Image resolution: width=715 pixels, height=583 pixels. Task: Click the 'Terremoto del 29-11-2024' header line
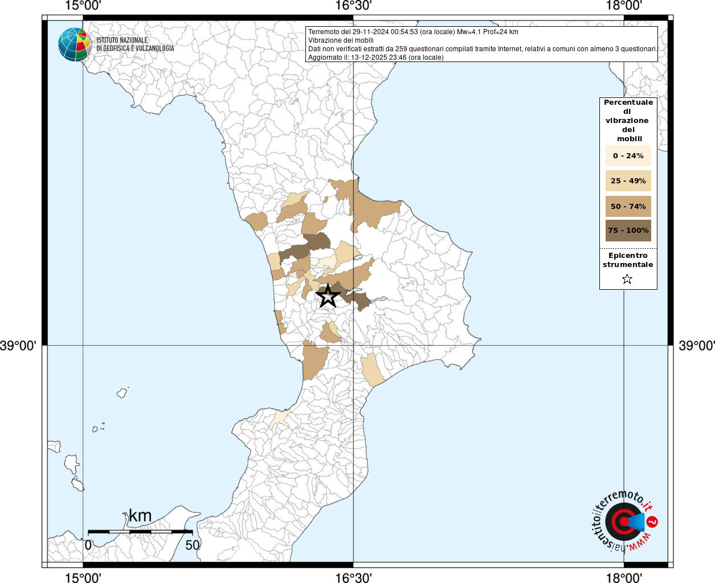413,32
